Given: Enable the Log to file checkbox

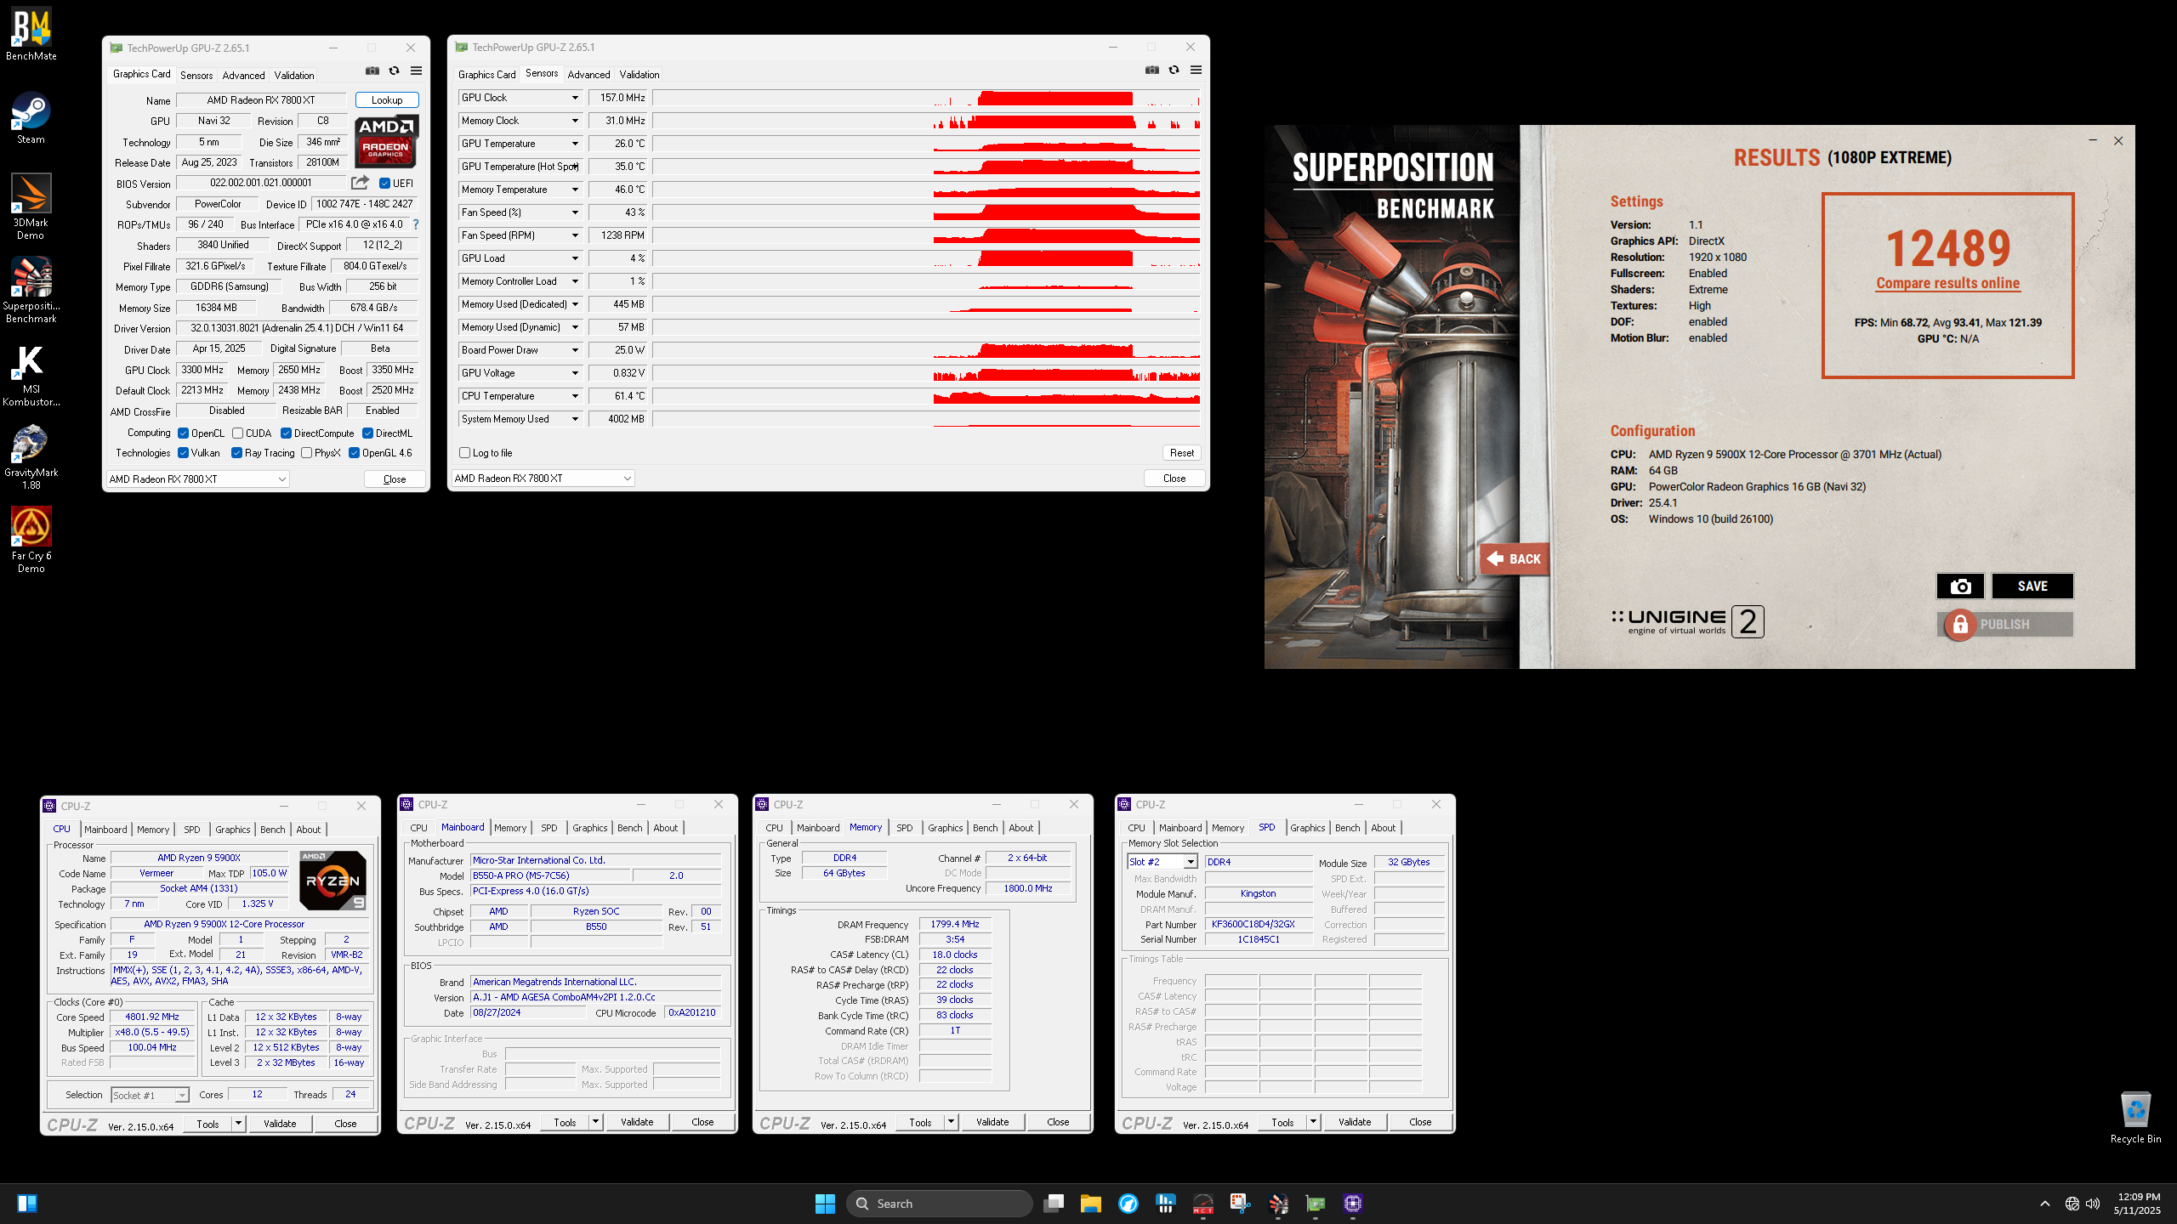Looking at the screenshot, I should click(x=464, y=453).
